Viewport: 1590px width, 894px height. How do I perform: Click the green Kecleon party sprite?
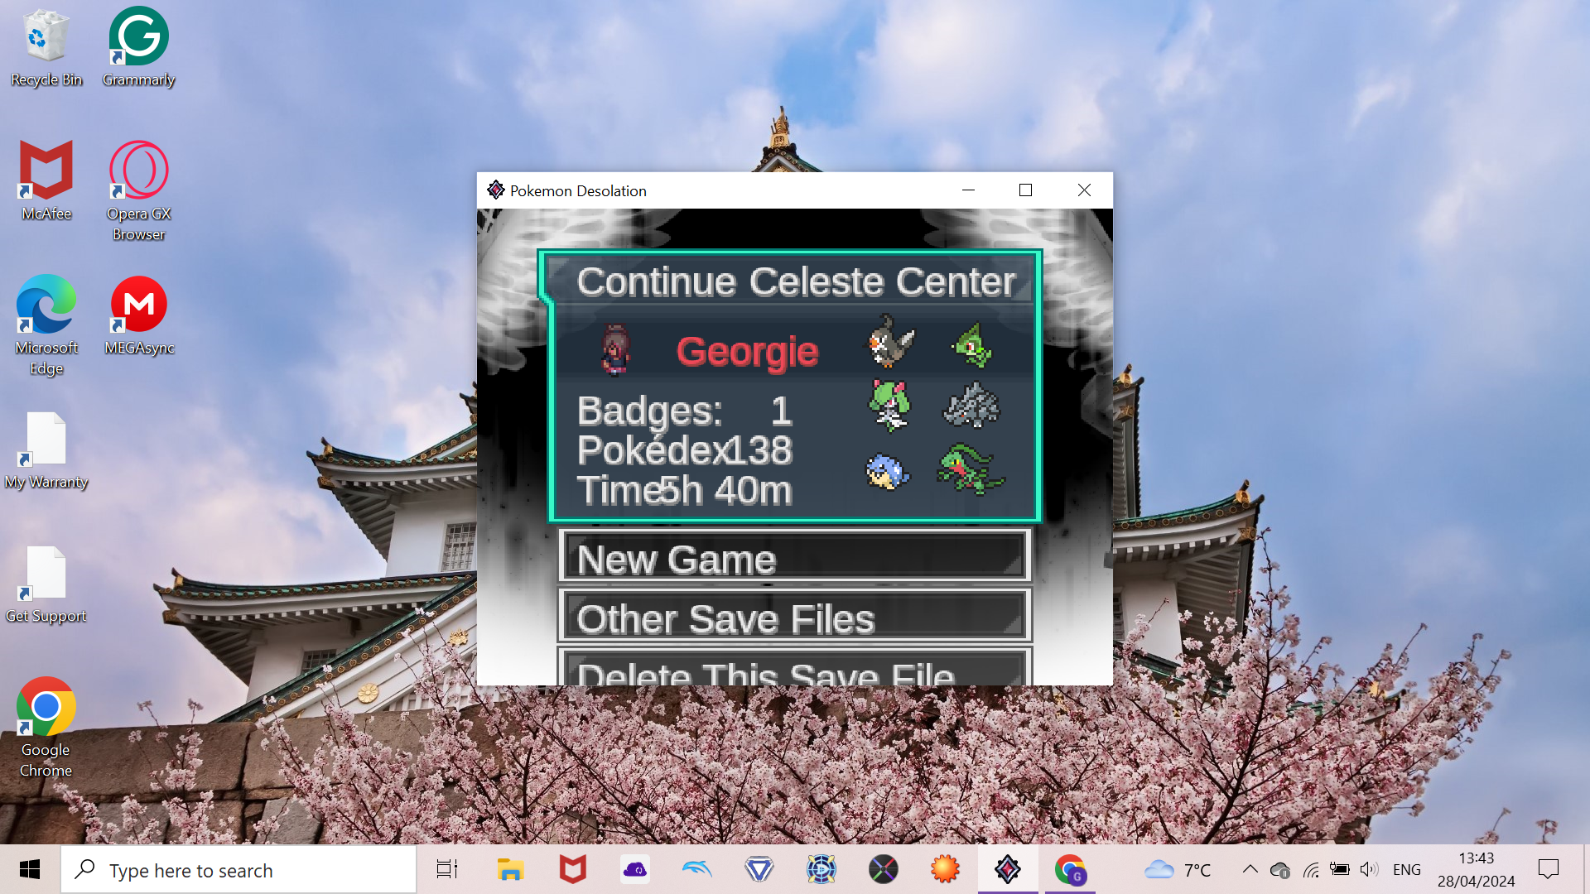[971, 345]
